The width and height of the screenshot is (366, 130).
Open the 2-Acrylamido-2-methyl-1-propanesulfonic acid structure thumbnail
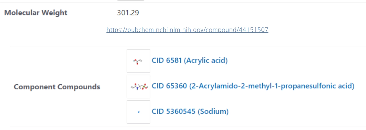pos(138,86)
